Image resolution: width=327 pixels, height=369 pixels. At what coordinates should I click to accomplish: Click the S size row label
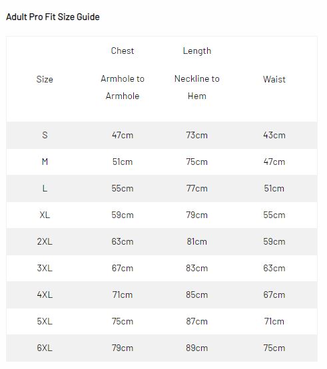coord(45,135)
